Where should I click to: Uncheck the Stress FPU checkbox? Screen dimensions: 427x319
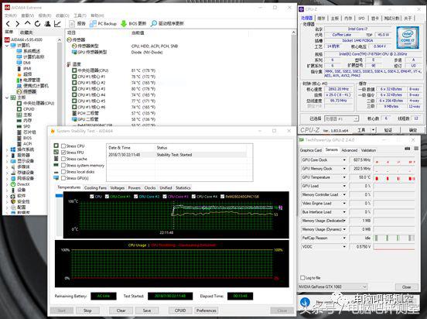coord(63,153)
